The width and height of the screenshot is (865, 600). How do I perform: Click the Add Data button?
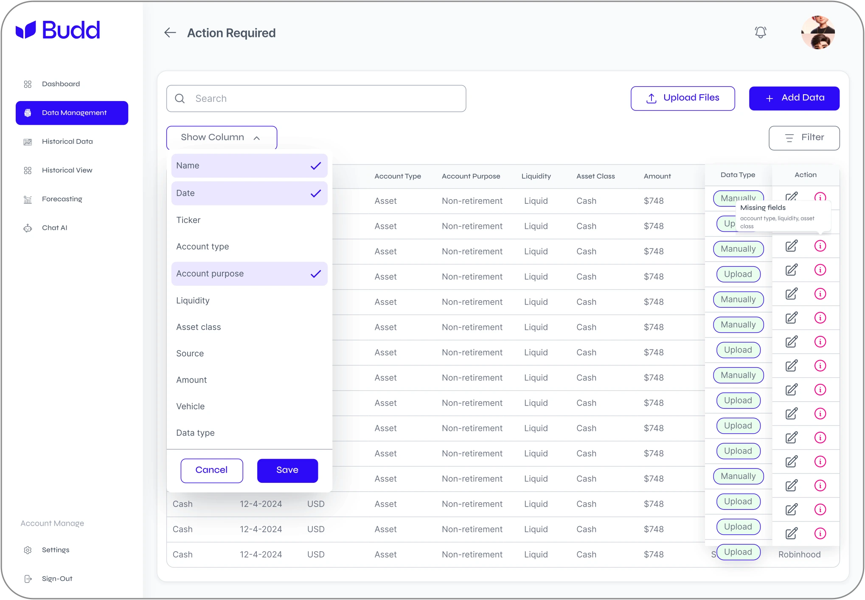tap(794, 98)
